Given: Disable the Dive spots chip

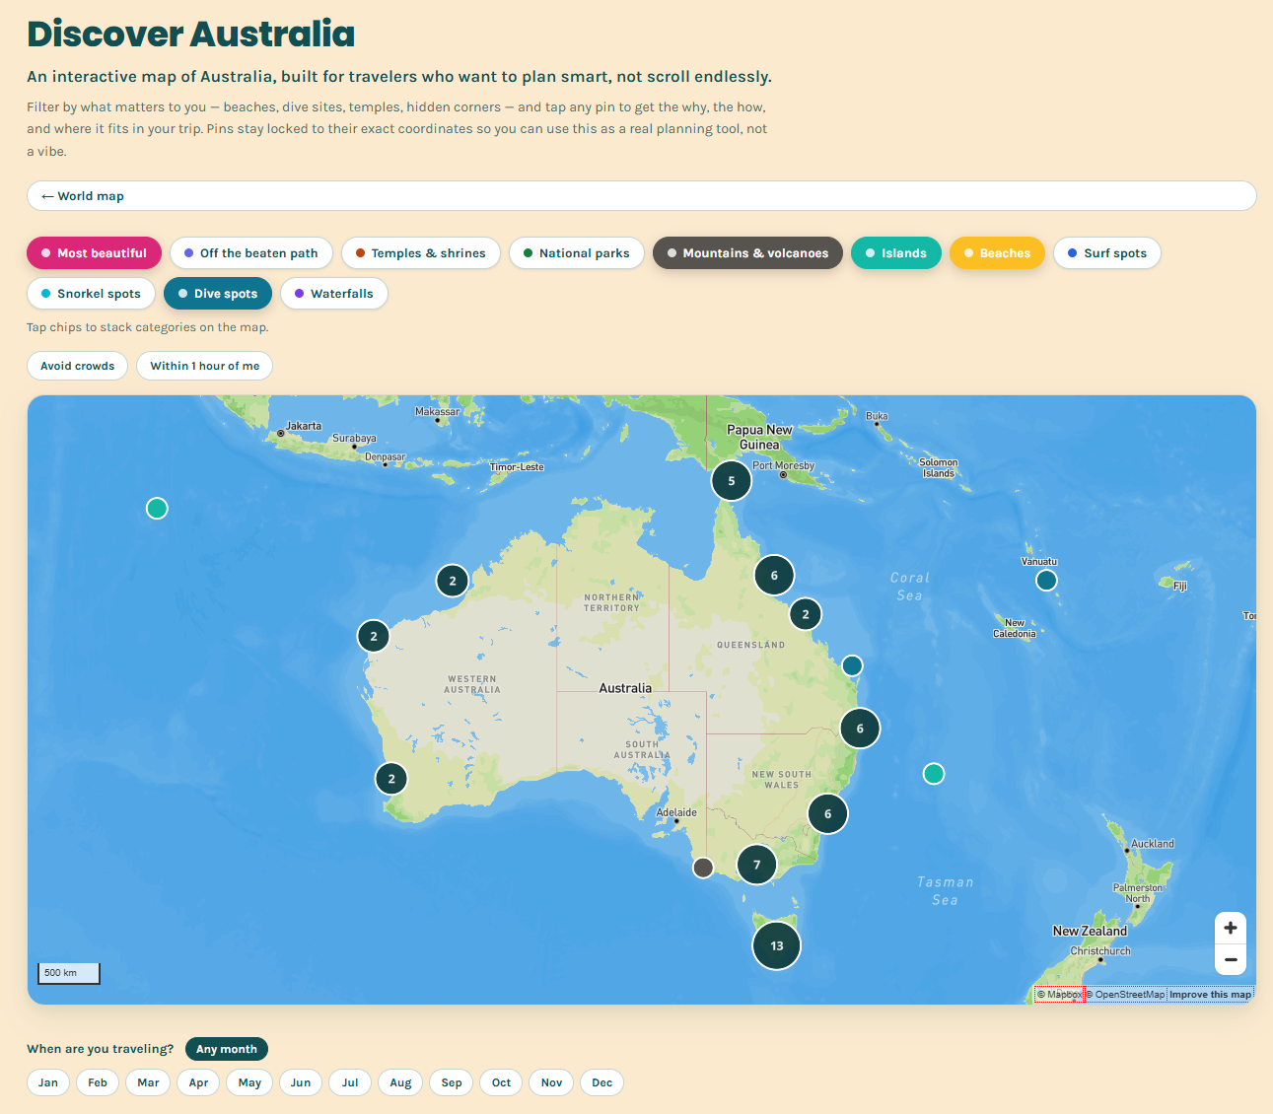Looking at the screenshot, I should [x=218, y=294].
